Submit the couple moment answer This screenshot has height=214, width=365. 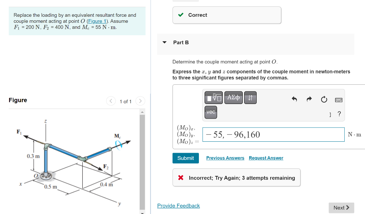(185, 158)
